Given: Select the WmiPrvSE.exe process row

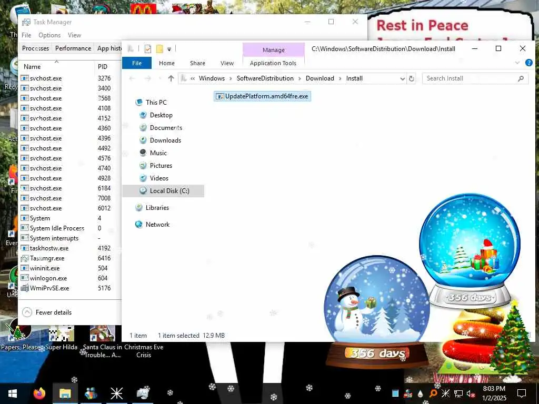Looking at the screenshot, I should pos(70,288).
